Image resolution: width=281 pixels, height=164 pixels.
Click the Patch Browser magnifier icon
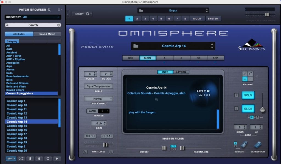pyautogui.click(x=49, y=10)
